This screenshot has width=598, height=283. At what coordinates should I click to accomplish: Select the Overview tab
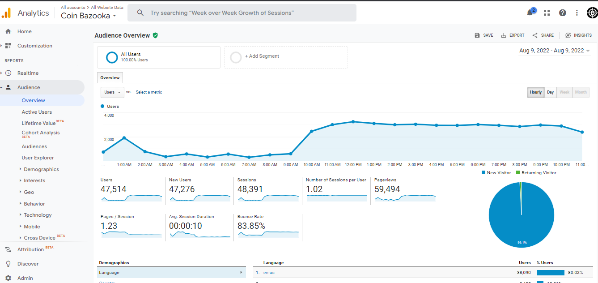click(x=110, y=78)
